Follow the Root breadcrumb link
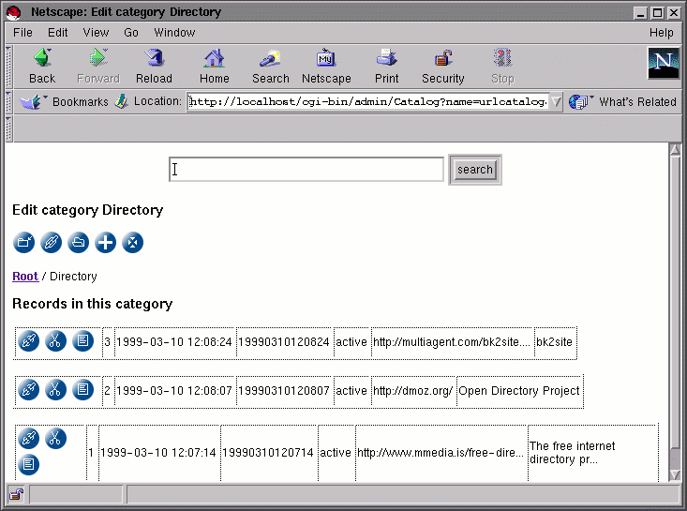This screenshot has height=511, width=687. [x=25, y=277]
